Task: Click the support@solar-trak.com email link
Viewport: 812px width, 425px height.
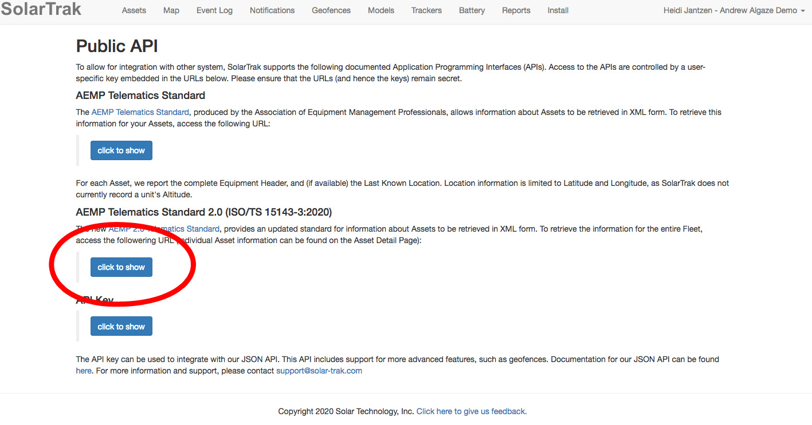Action: point(319,371)
